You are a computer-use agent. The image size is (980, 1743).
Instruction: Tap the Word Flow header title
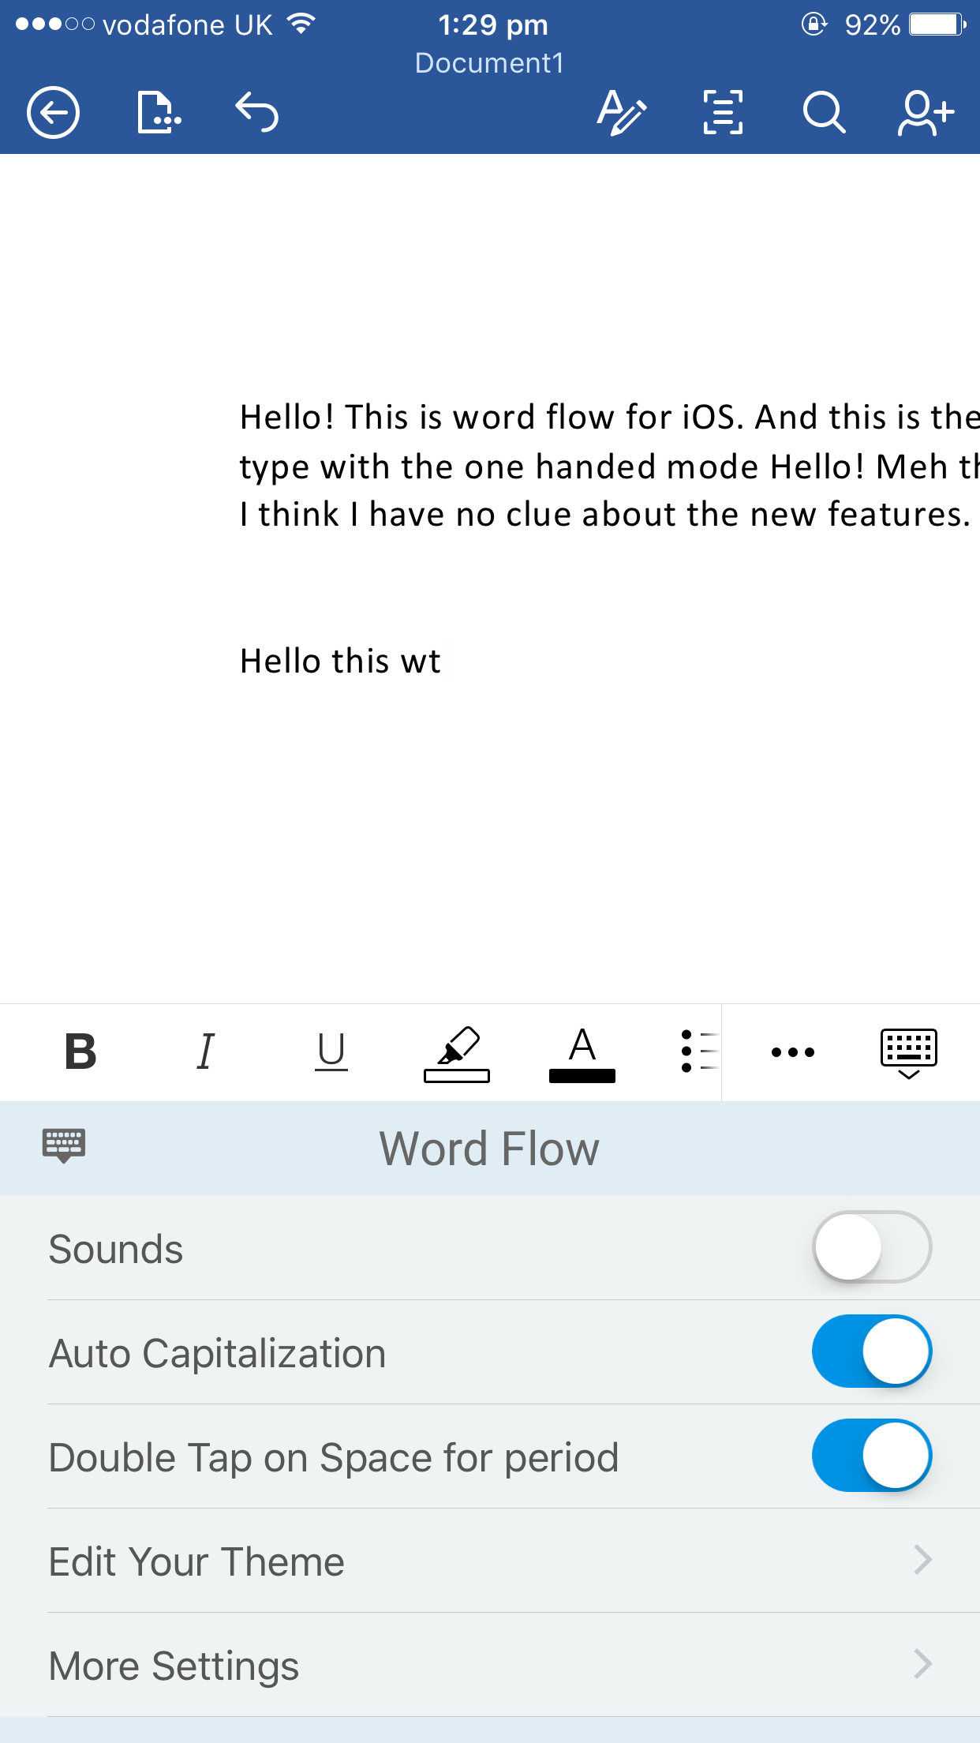489,1149
